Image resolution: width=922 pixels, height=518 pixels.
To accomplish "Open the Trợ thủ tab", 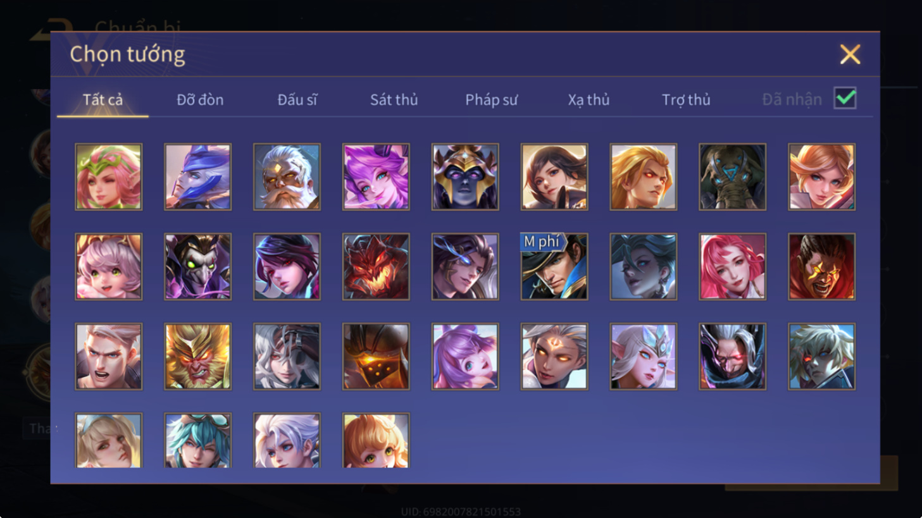I will (686, 99).
